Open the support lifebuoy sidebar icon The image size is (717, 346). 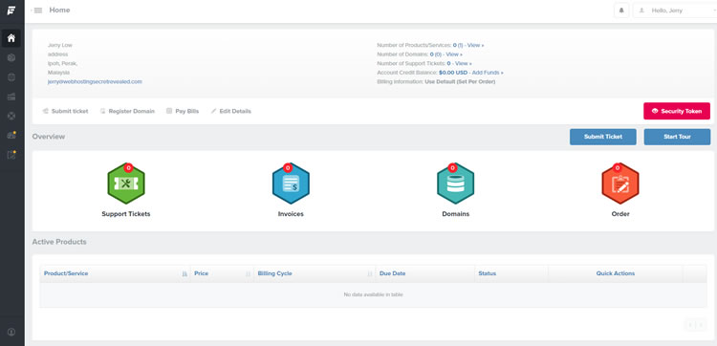pyautogui.click(x=11, y=116)
